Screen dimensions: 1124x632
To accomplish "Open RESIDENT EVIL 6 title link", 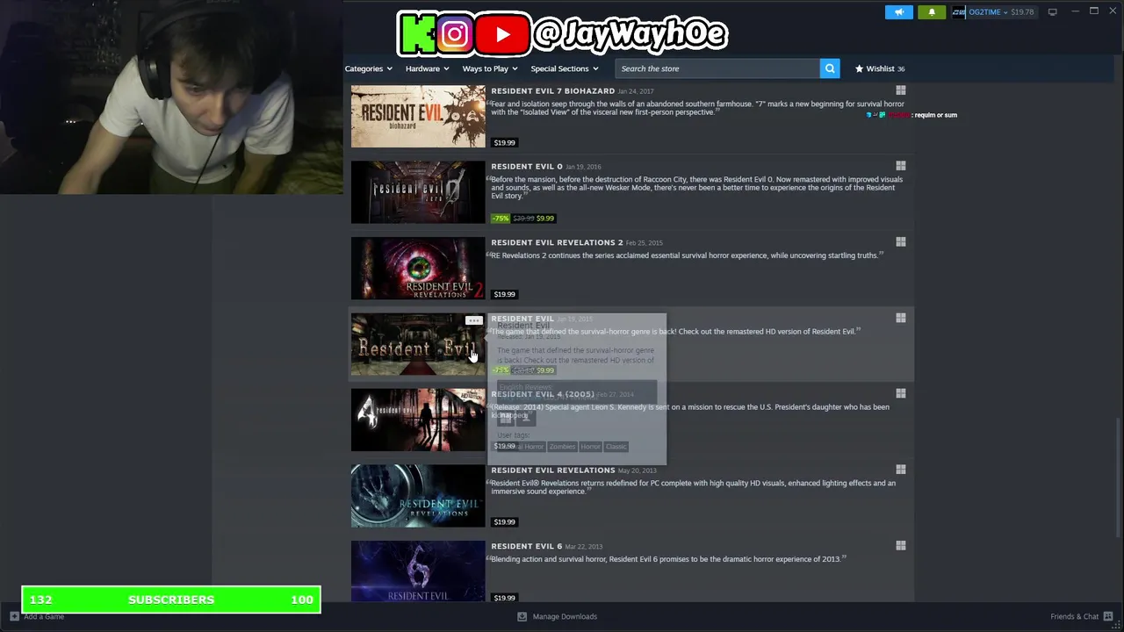I will click(x=526, y=546).
